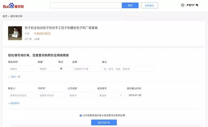
Task: Go to 首页 in the breadcrumb
Action: pyautogui.click(x=5, y=16)
